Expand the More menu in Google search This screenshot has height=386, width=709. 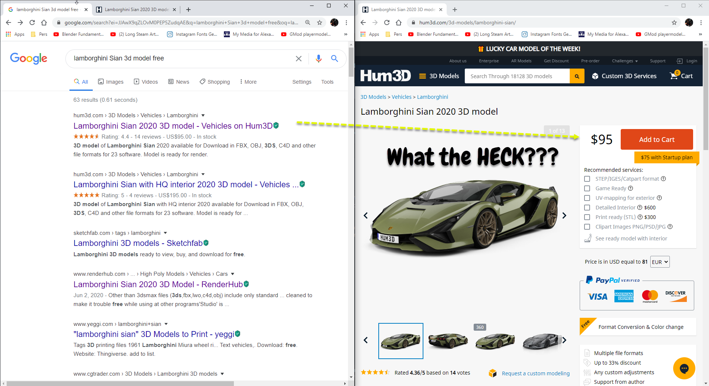[x=248, y=82]
